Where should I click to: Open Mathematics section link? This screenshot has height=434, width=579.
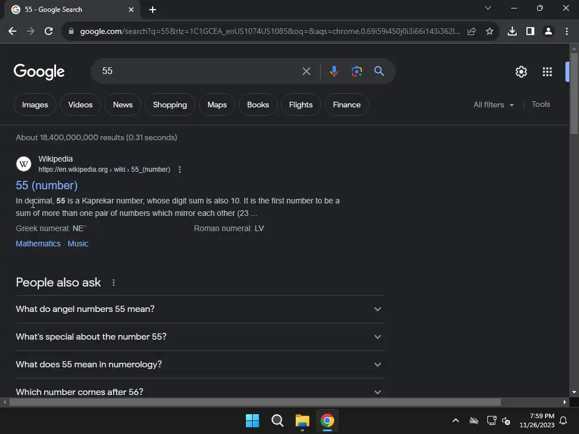pos(38,244)
